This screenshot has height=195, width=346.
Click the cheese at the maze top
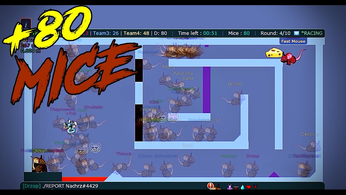(x=274, y=53)
